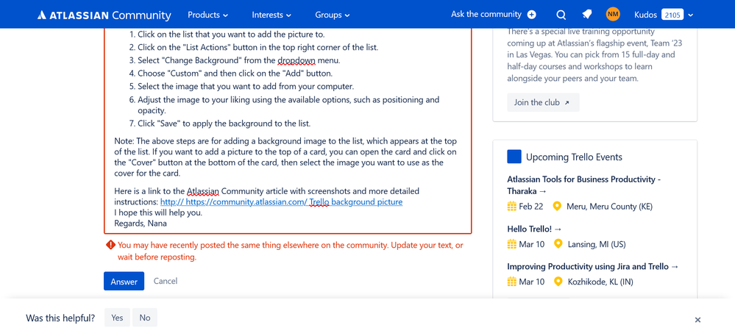Viewport: 735px width, 336px height.
Task: Click the Kudos 2105 badge
Action: tap(672, 15)
